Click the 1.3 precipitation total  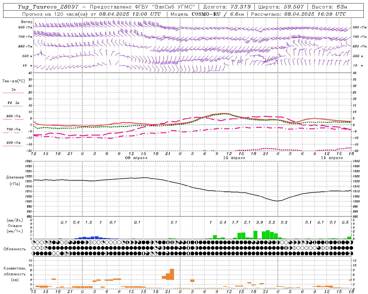point(88,222)
